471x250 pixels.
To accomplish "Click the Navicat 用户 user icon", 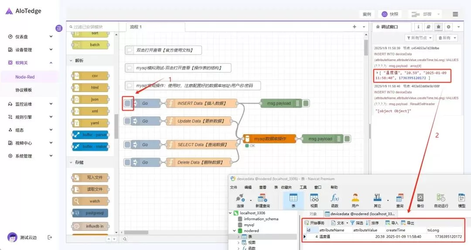I will [355, 200].
